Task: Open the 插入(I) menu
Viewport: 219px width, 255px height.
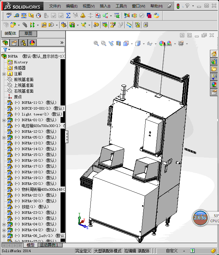Action: pos(105,6)
